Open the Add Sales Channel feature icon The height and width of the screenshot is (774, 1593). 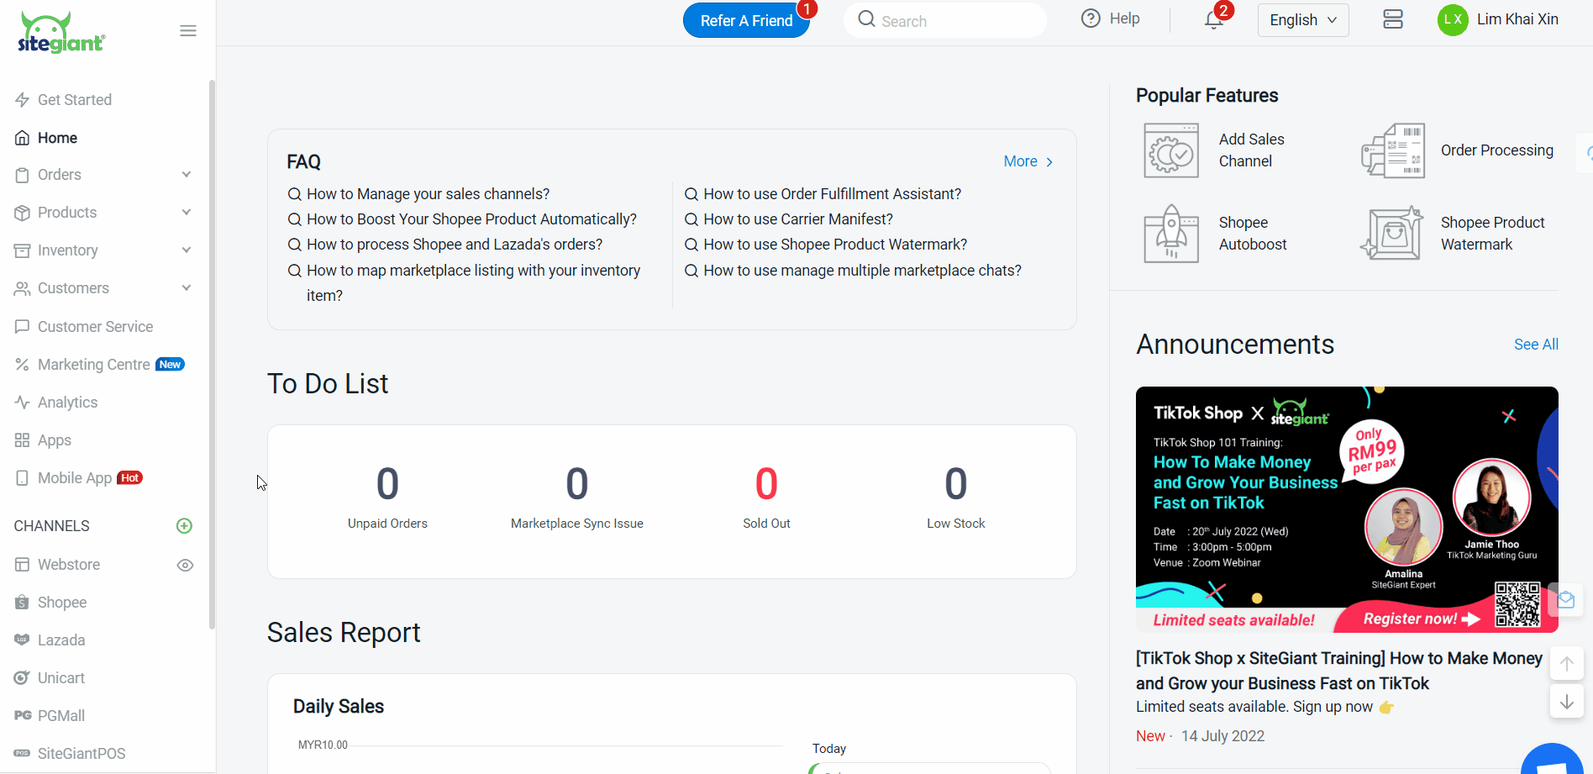tap(1170, 150)
